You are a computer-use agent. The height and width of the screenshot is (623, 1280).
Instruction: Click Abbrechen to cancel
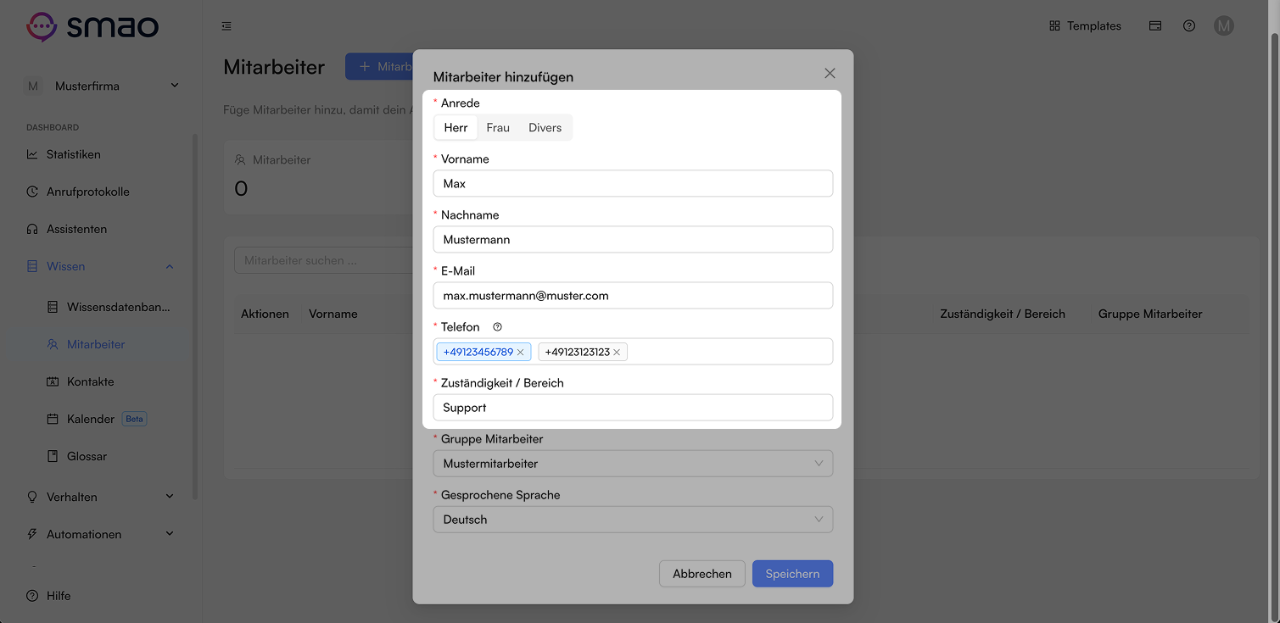702,574
